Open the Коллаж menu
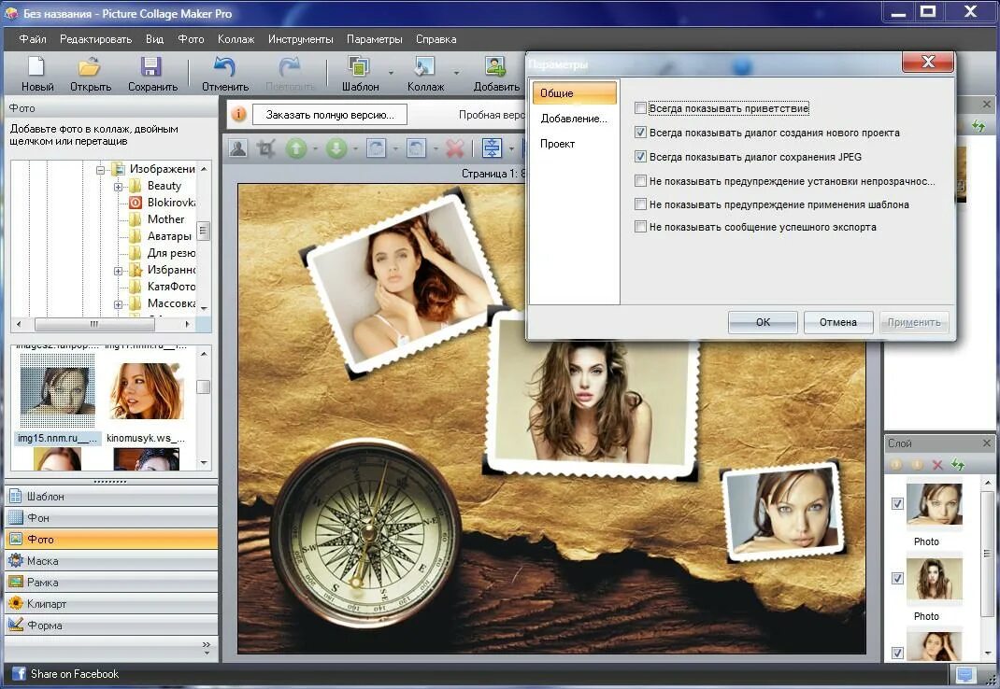Image resolution: width=1000 pixels, height=689 pixels. point(236,39)
